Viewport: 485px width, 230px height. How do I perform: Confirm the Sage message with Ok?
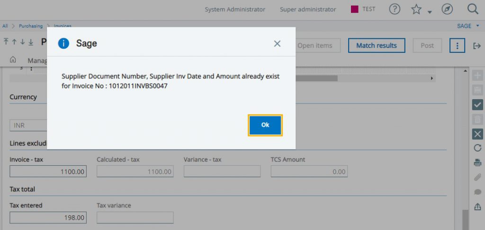[x=265, y=125]
